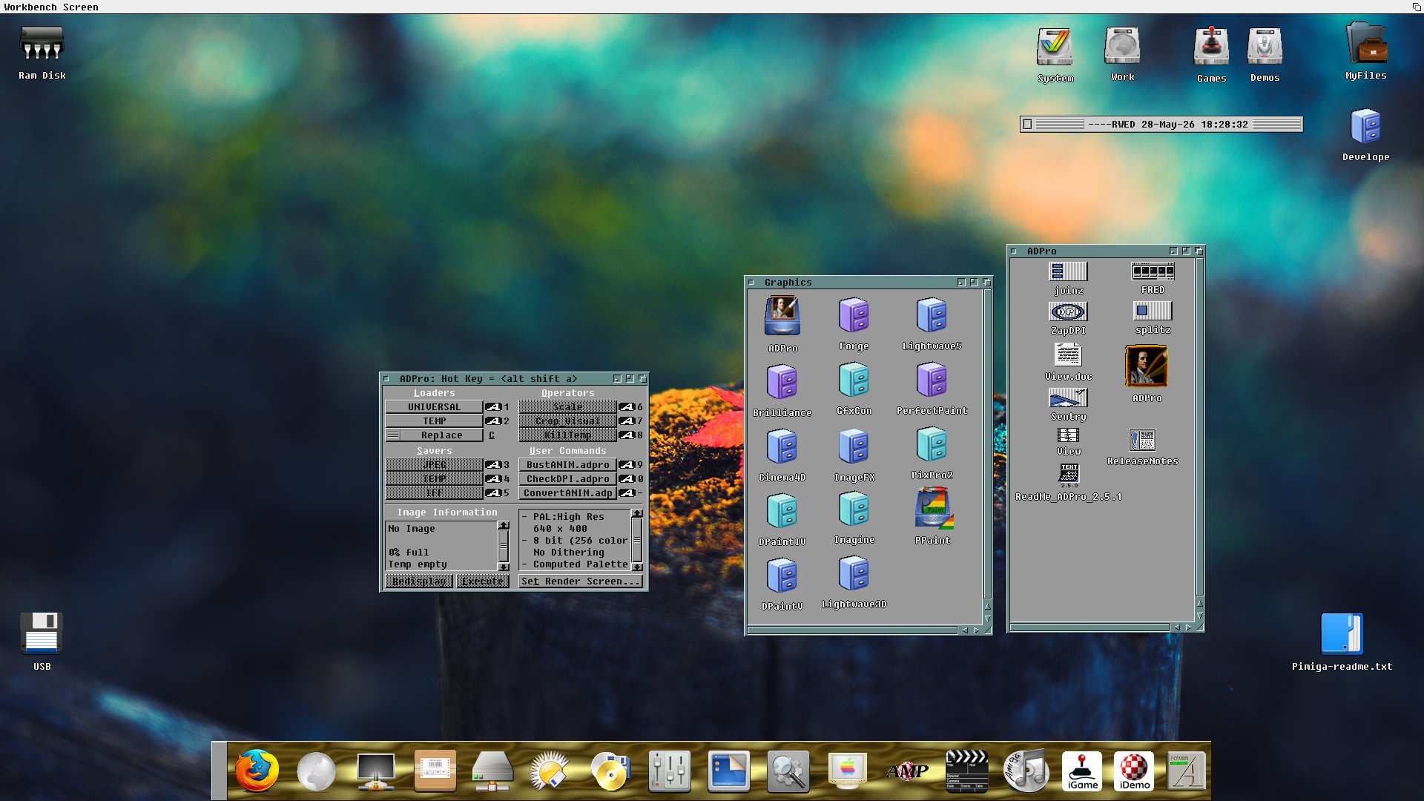
Task: Launch Firefox from the dock
Action: point(257,771)
